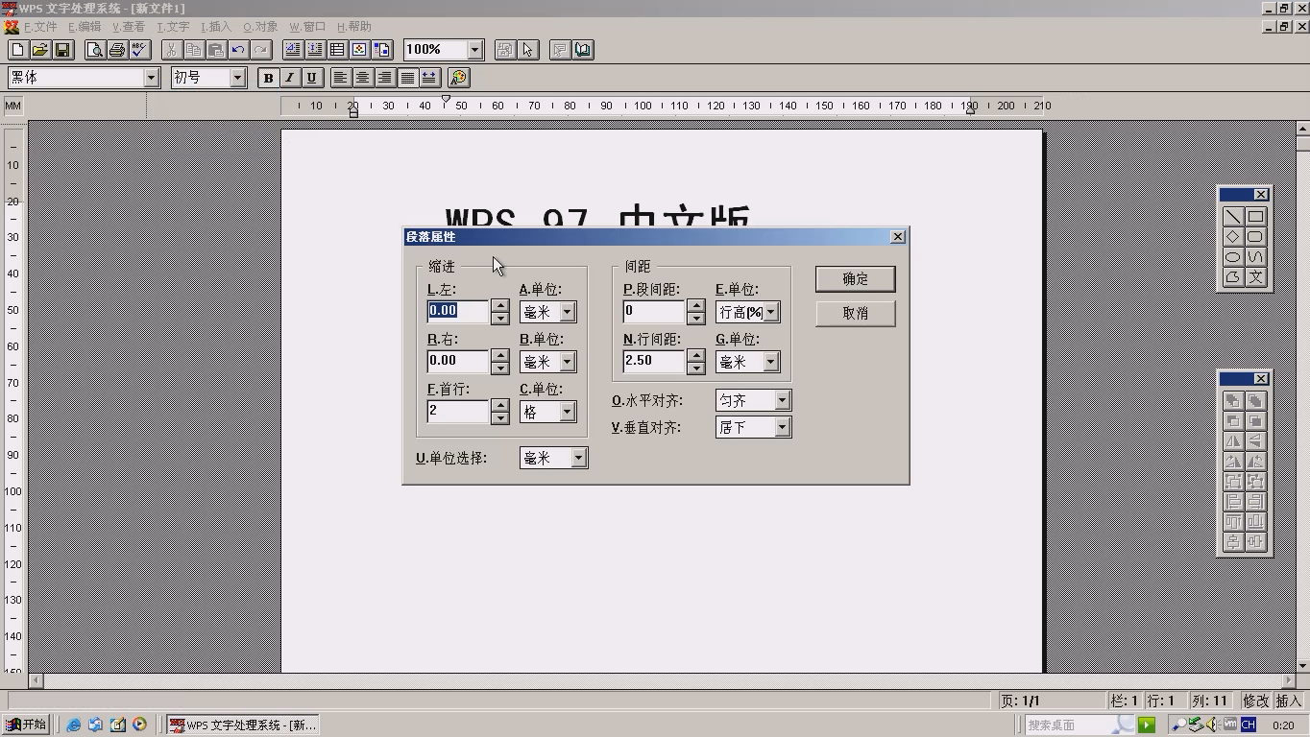Image resolution: width=1310 pixels, height=737 pixels.
Task: Create a new document from the toolbar
Action: 18,50
